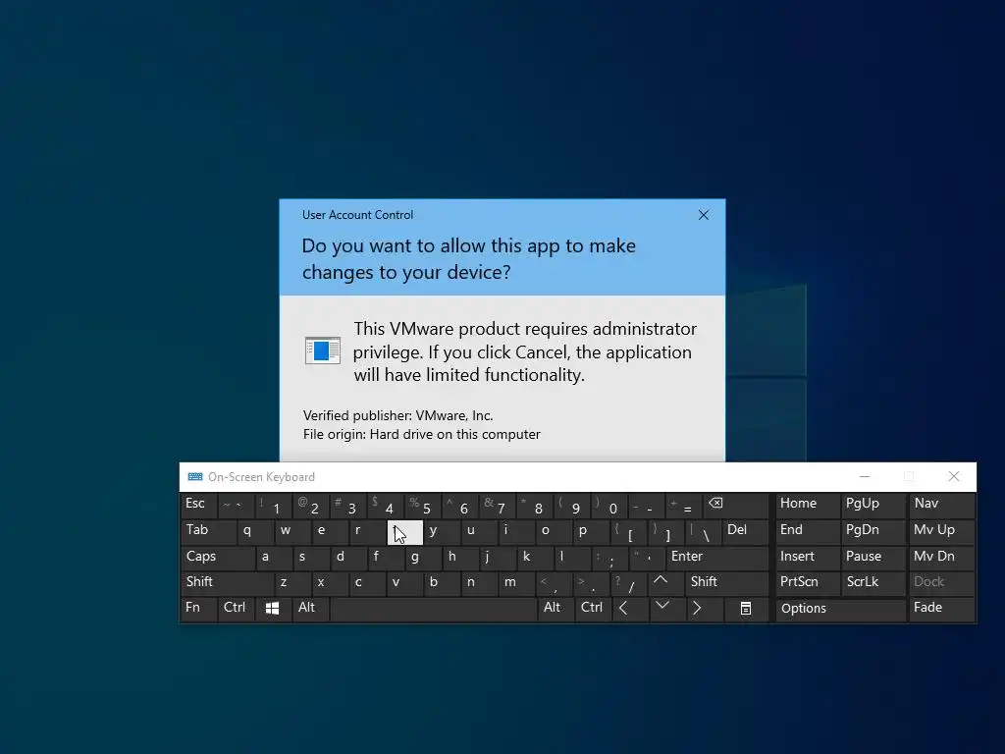Click the backspace key icon
Screen dimensions: 1005x754
736,506
